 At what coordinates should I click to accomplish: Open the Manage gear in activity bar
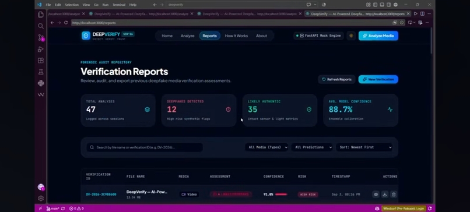(x=41, y=198)
